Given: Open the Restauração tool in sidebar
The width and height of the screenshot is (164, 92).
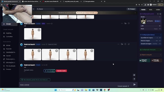Looking at the screenshot, I should (9, 59).
